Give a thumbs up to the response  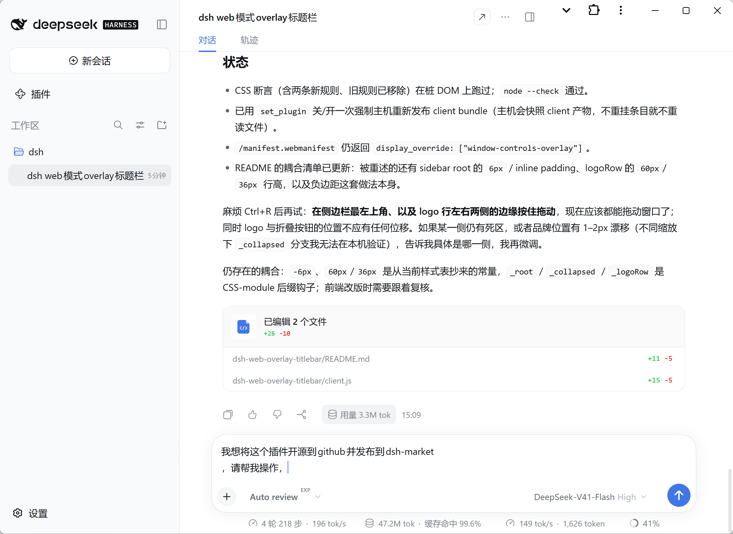[252, 415]
